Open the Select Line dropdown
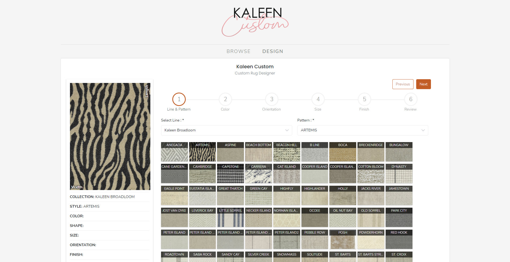Image resolution: width=510 pixels, height=262 pixels. click(x=226, y=130)
